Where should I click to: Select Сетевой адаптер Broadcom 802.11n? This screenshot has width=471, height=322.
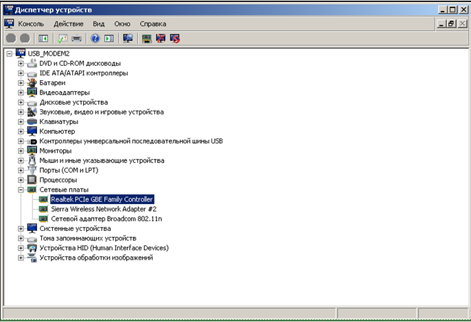tap(101, 219)
